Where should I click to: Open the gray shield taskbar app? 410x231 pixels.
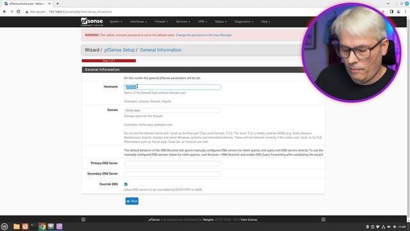point(51,227)
